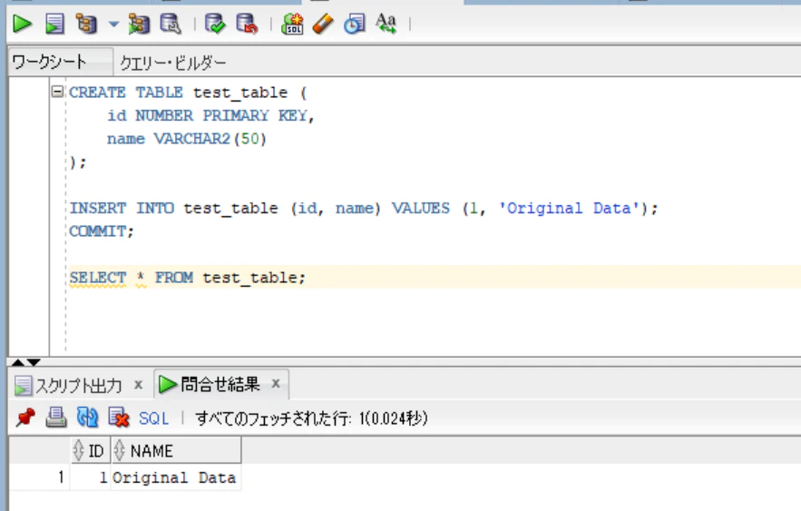Collapse the CREATE TABLE code block
801x511 pixels.
[x=57, y=92]
